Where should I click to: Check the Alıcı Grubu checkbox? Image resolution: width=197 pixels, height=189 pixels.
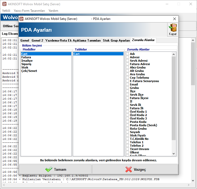[127, 67]
